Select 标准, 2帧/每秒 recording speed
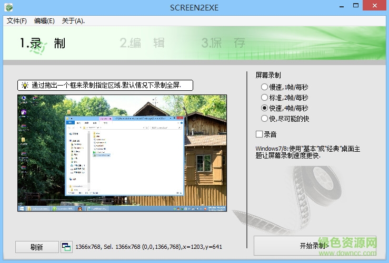The height and width of the screenshot is (263, 389). click(264, 97)
